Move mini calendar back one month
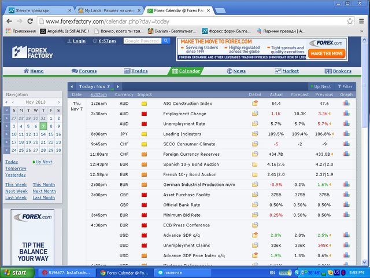The width and height of the screenshot is (370, 278). [x=13, y=102]
